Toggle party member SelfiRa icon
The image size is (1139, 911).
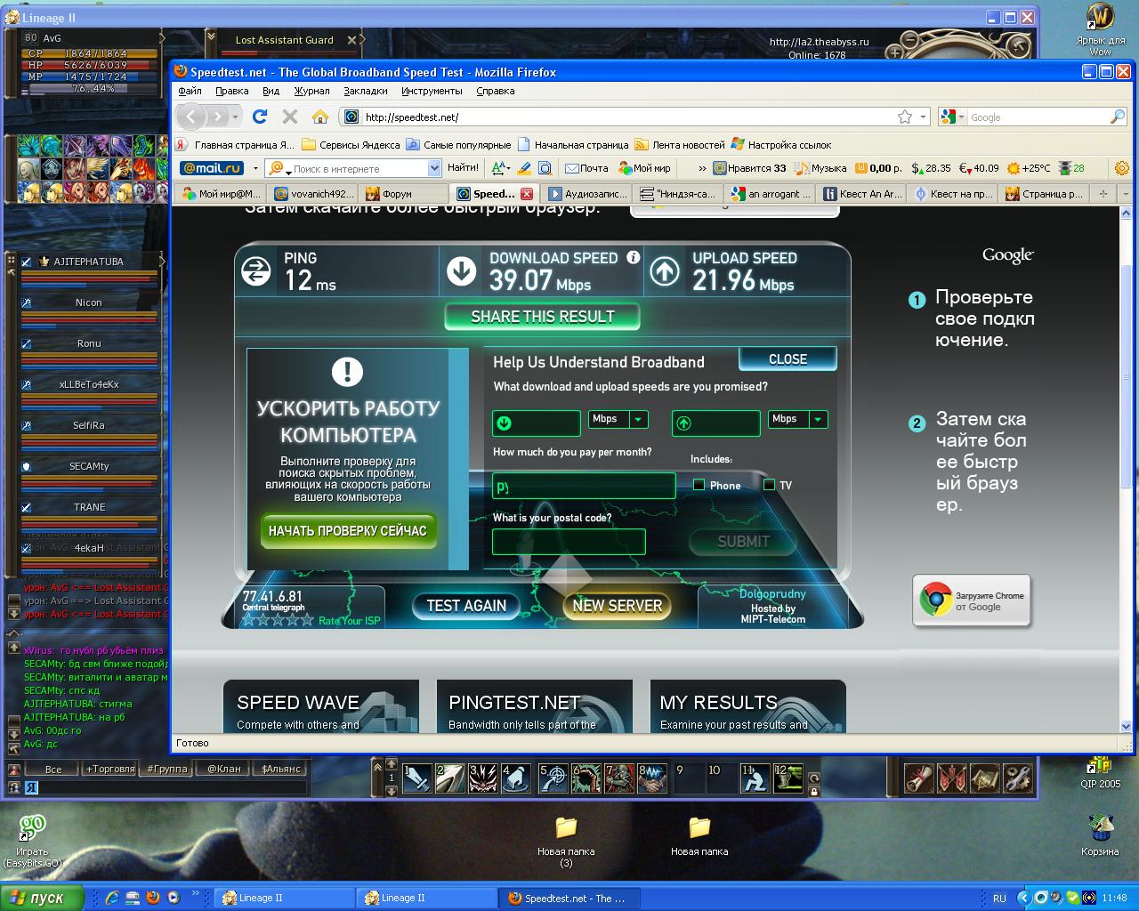(27, 425)
